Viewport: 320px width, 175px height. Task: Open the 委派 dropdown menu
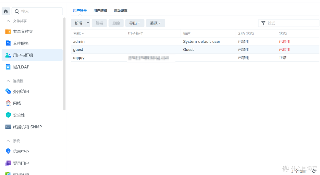[x=156, y=23]
